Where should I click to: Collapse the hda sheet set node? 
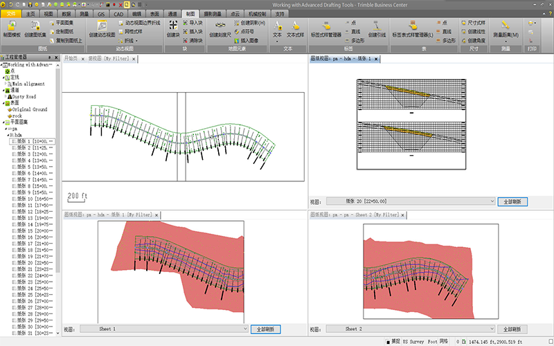pos(8,135)
